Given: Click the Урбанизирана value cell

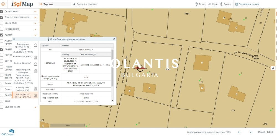Looking at the screenshot, I should pos(86,94).
